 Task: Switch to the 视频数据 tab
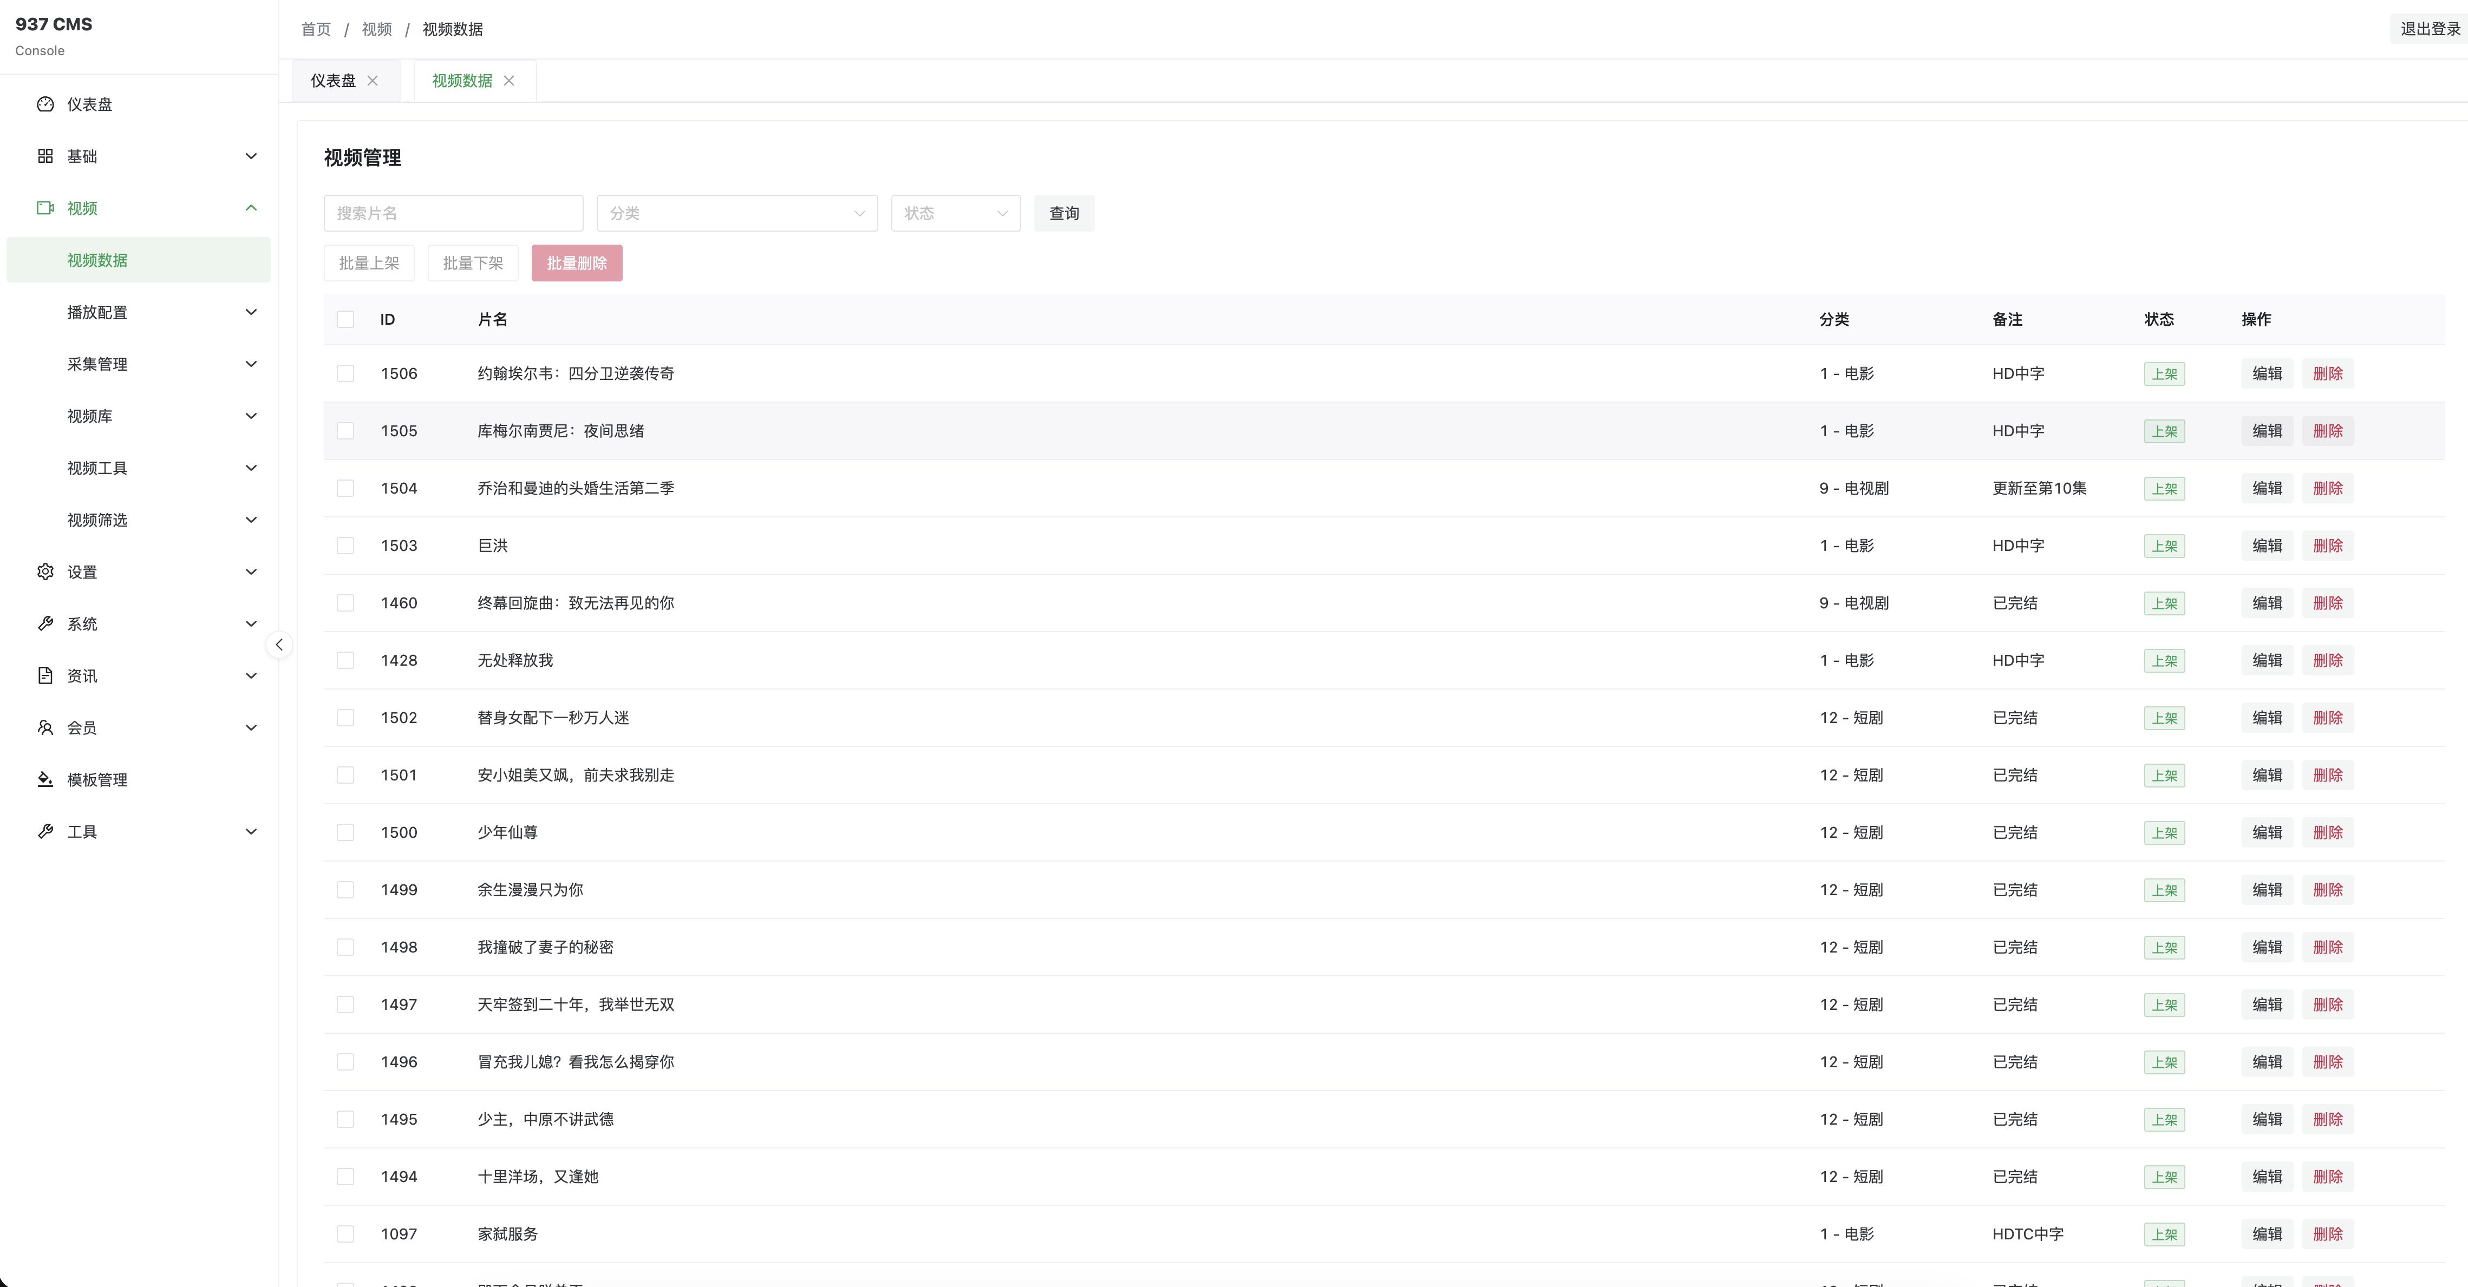click(x=462, y=81)
